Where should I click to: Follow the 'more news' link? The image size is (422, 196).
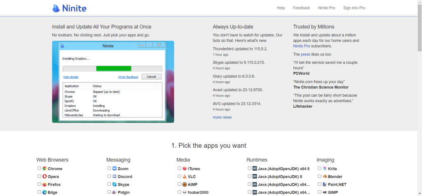(x=222, y=118)
